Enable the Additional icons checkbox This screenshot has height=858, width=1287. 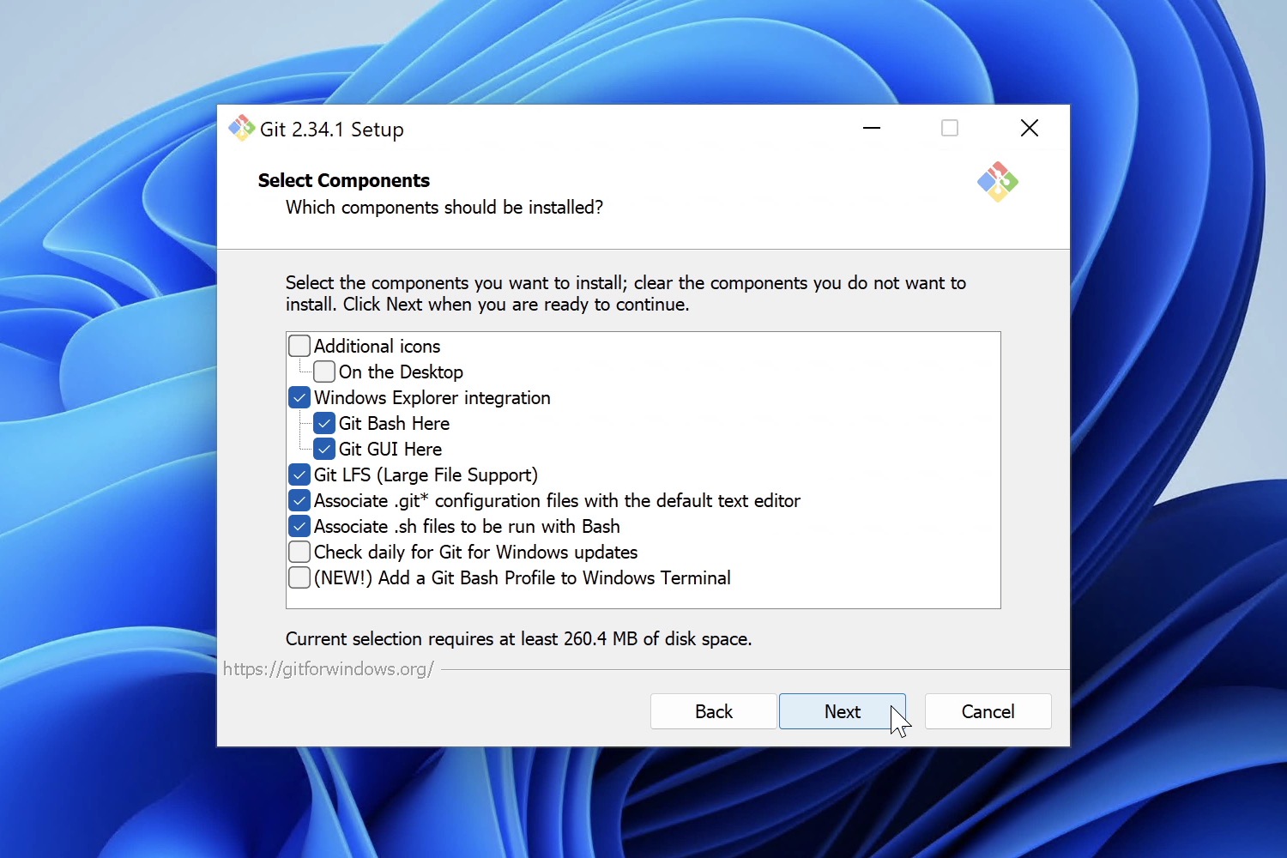tap(299, 346)
